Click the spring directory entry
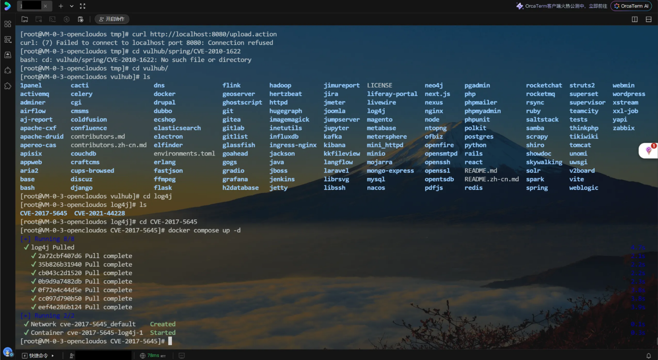The height and width of the screenshot is (360, 658). pyautogui.click(x=537, y=187)
